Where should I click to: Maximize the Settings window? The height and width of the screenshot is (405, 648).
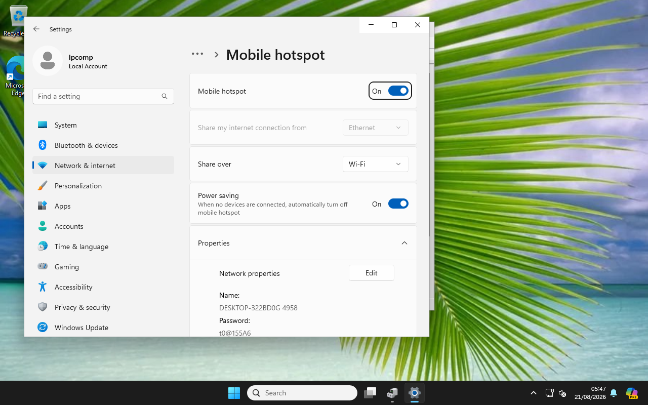[x=394, y=25]
